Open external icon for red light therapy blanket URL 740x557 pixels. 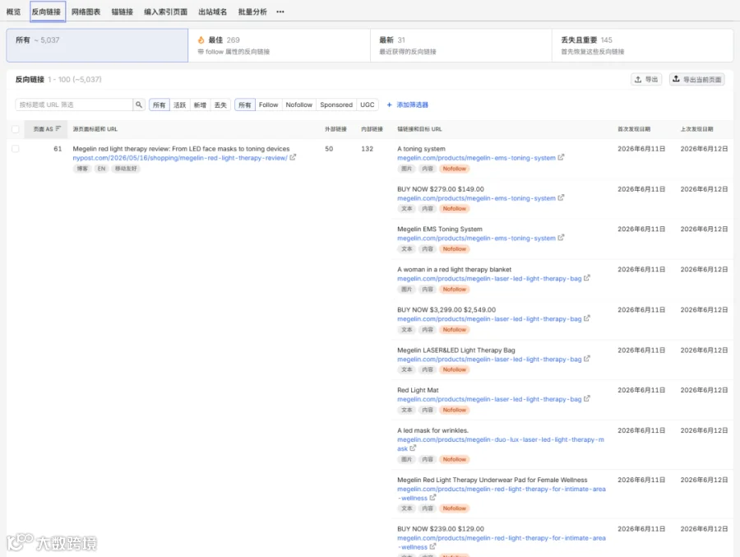point(586,278)
